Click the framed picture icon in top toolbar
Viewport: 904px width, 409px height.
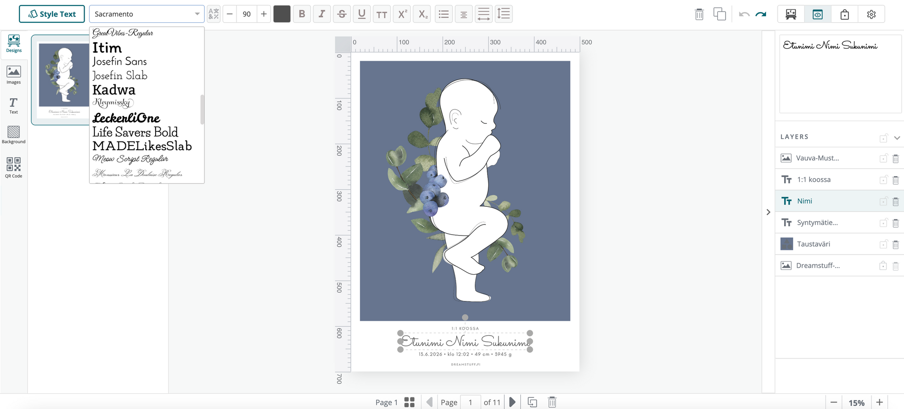[x=791, y=14]
